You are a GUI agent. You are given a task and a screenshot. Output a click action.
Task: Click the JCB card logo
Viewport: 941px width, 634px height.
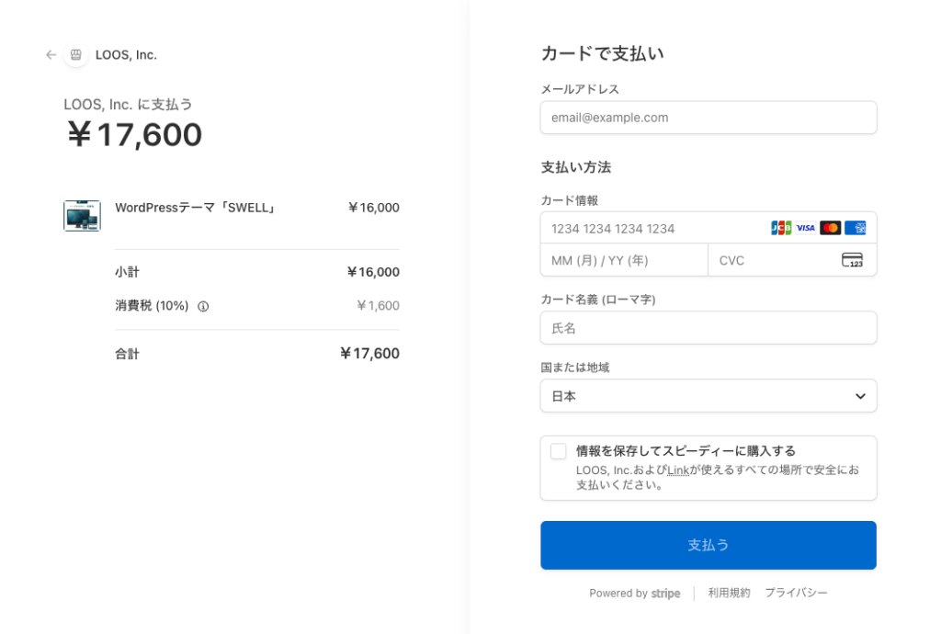pyautogui.click(x=781, y=228)
